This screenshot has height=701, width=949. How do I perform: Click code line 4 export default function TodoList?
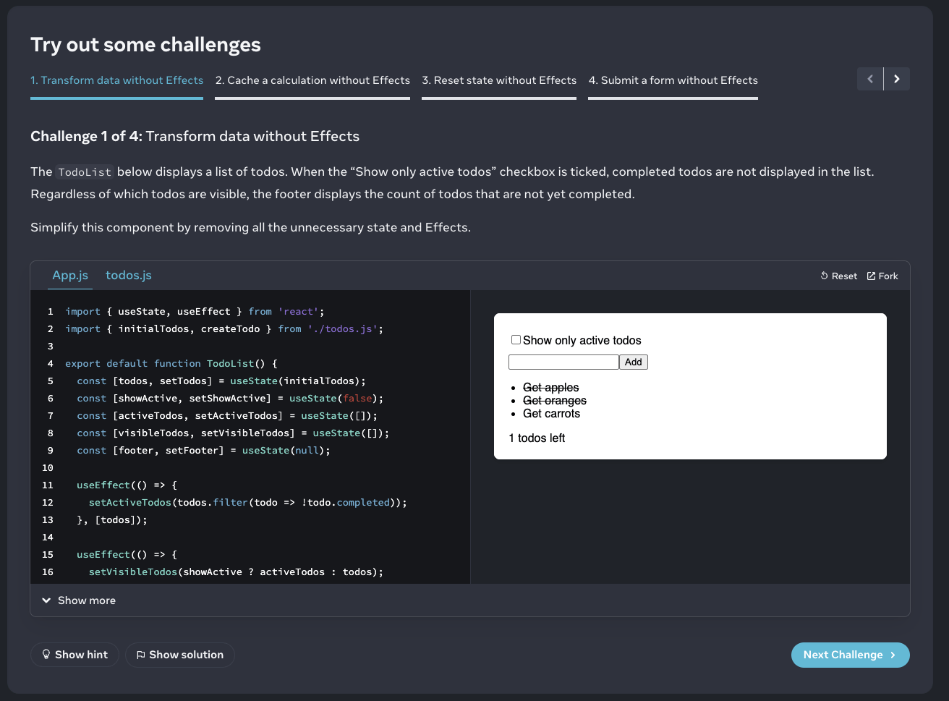(171, 364)
